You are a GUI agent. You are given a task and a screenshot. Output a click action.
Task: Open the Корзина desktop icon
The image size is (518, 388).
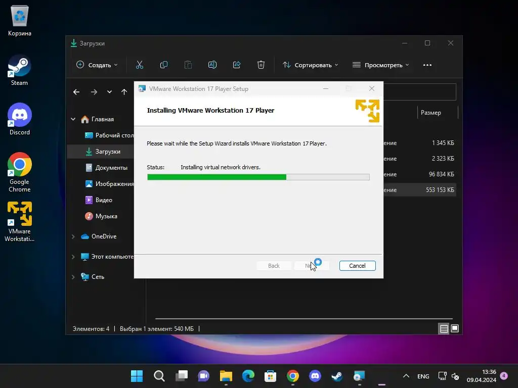(20, 21)
